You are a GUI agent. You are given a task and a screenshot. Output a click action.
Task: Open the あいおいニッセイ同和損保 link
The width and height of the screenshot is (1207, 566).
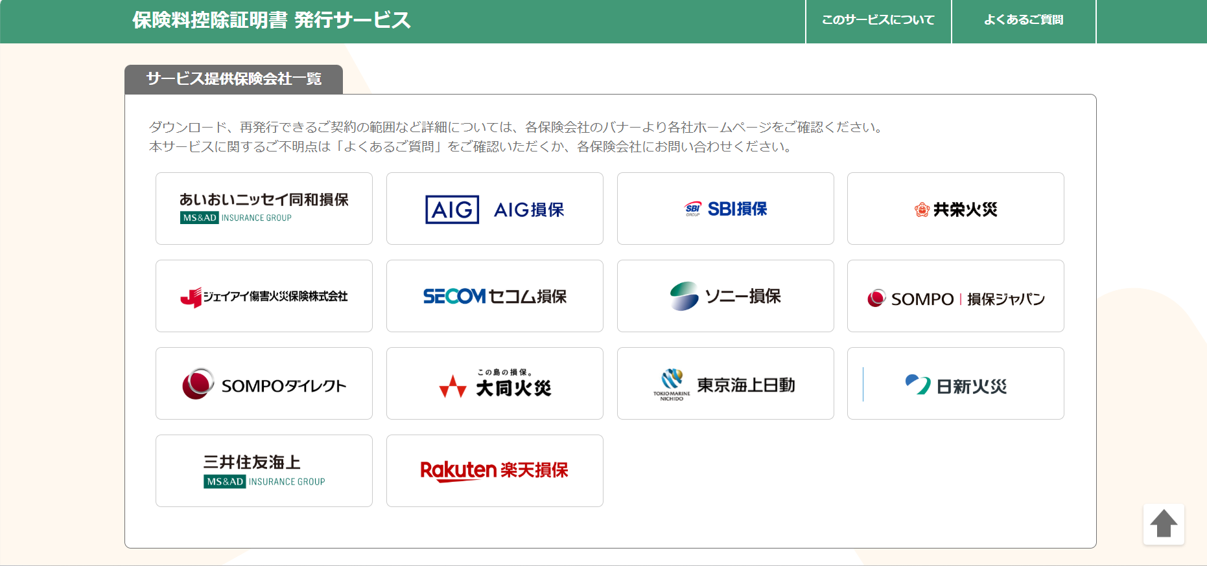pos(264,209)
